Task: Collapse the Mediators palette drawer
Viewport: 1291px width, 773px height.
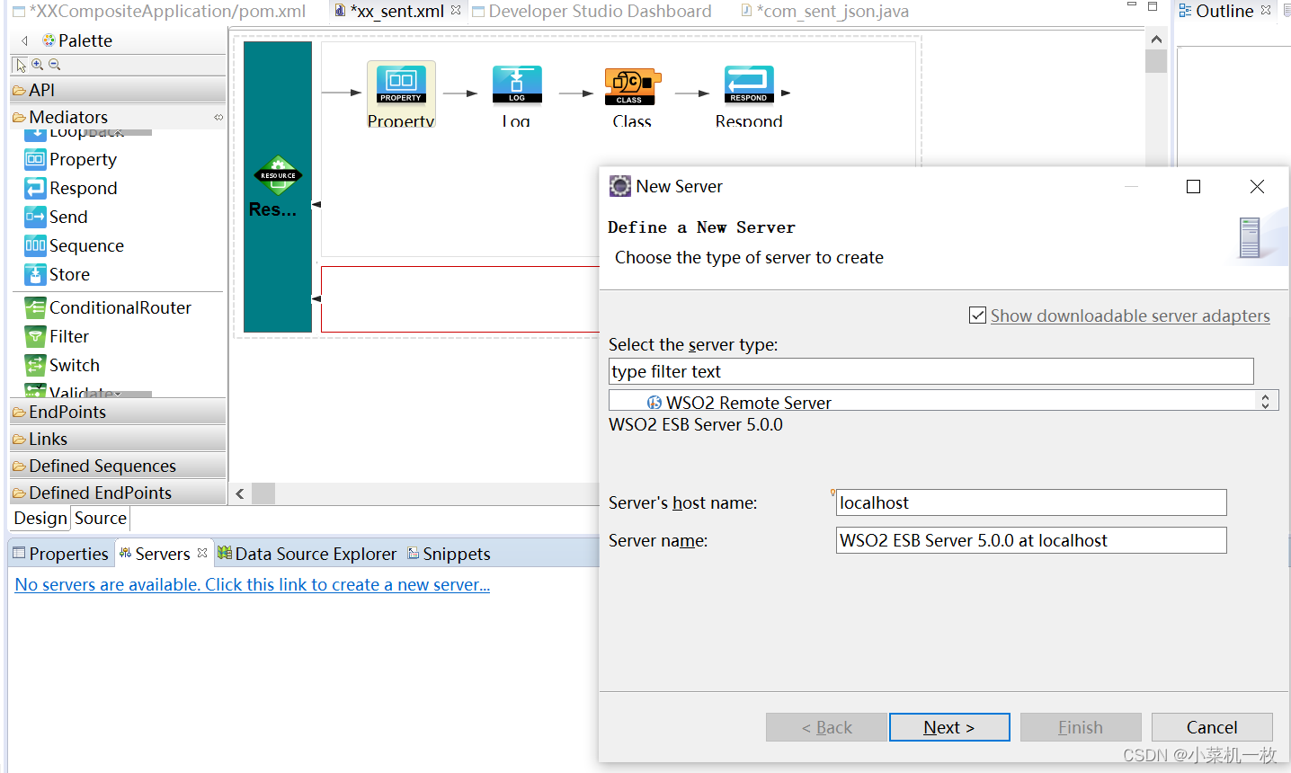Action: tap(118, 117)
